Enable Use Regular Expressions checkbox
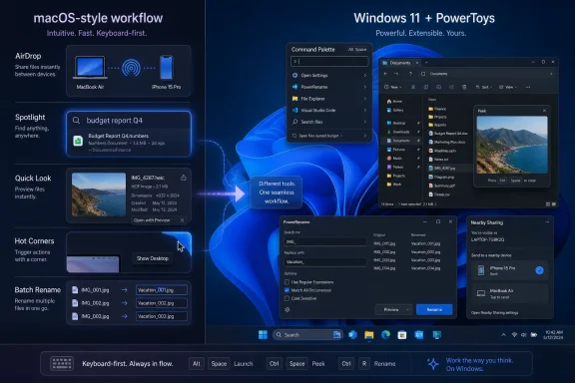Viewport: 575px width, 383px height. pos(287,282)
